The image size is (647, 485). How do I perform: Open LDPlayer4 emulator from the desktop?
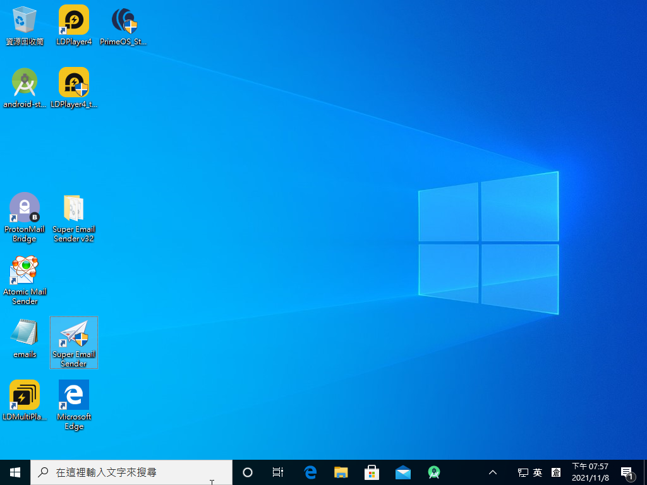click(x=73, y=19)
